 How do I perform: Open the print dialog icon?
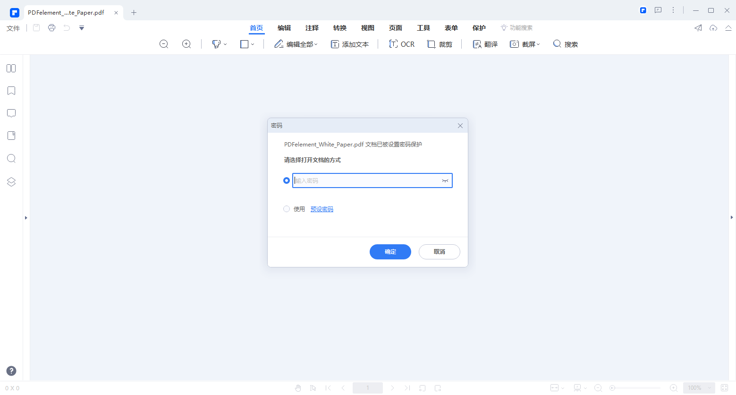click(51, 27)
